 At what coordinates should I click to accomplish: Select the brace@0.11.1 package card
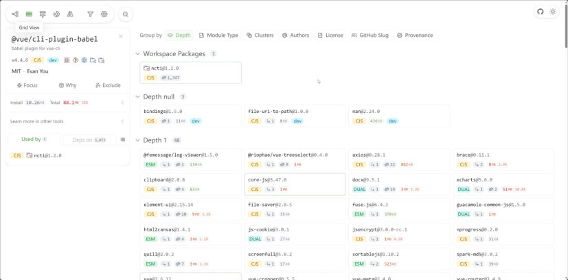point(503,160)
